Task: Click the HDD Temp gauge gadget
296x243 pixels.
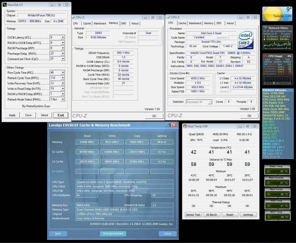Action: tap(277, 204)
